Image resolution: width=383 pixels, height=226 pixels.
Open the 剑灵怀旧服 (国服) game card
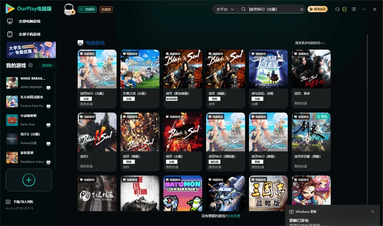tap(311, 142)
